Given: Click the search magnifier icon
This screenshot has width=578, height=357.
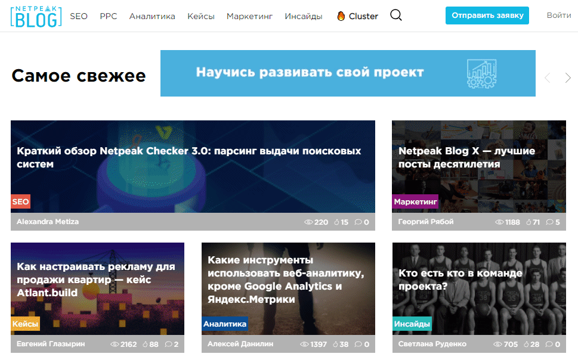Looking at the screenshot, I should [396, 15].
